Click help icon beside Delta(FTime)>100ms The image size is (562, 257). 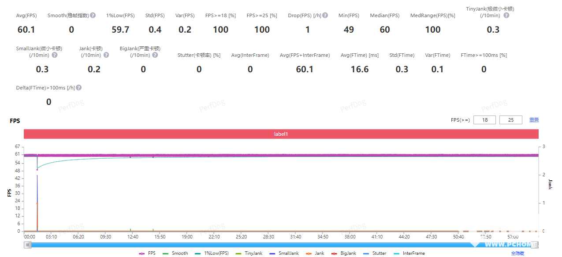pos(78,88)
